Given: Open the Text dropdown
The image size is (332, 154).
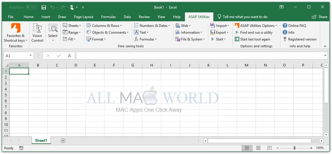Looking at the screenshot, I should click(x=141, y=32).
